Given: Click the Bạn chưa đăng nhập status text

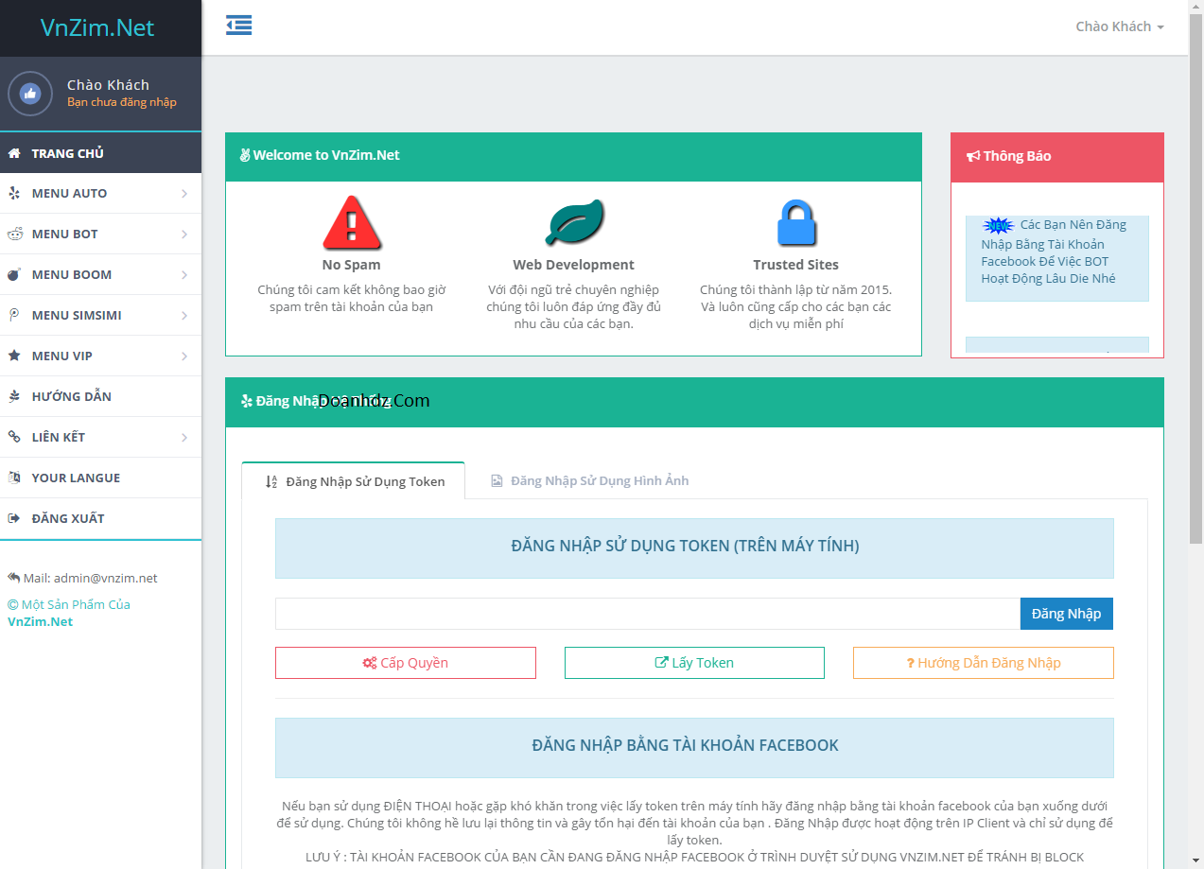Looking at the screenshot, I should [x=122, y=102].
